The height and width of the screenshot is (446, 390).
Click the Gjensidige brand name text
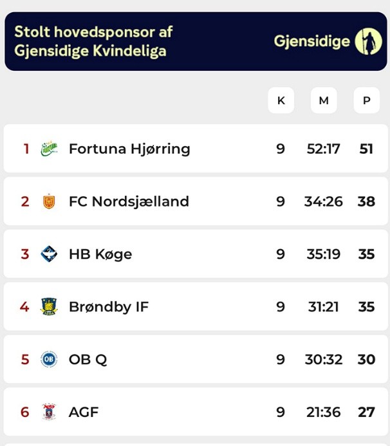coord(312,41)
